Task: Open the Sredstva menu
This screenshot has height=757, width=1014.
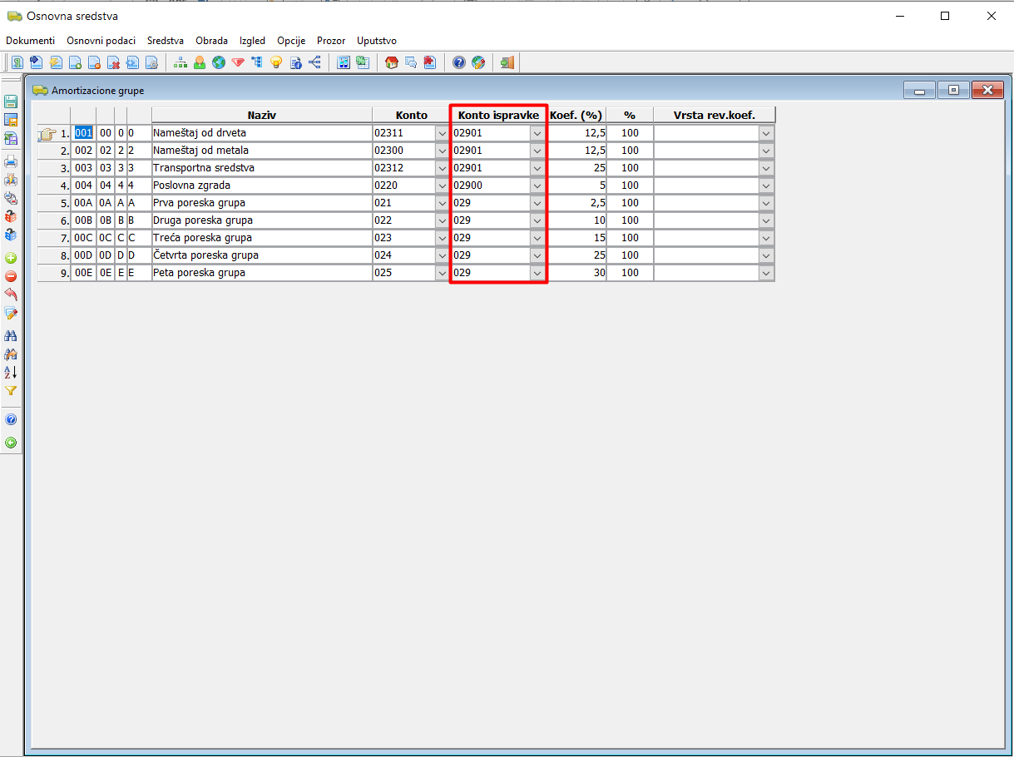Action: 166,41
